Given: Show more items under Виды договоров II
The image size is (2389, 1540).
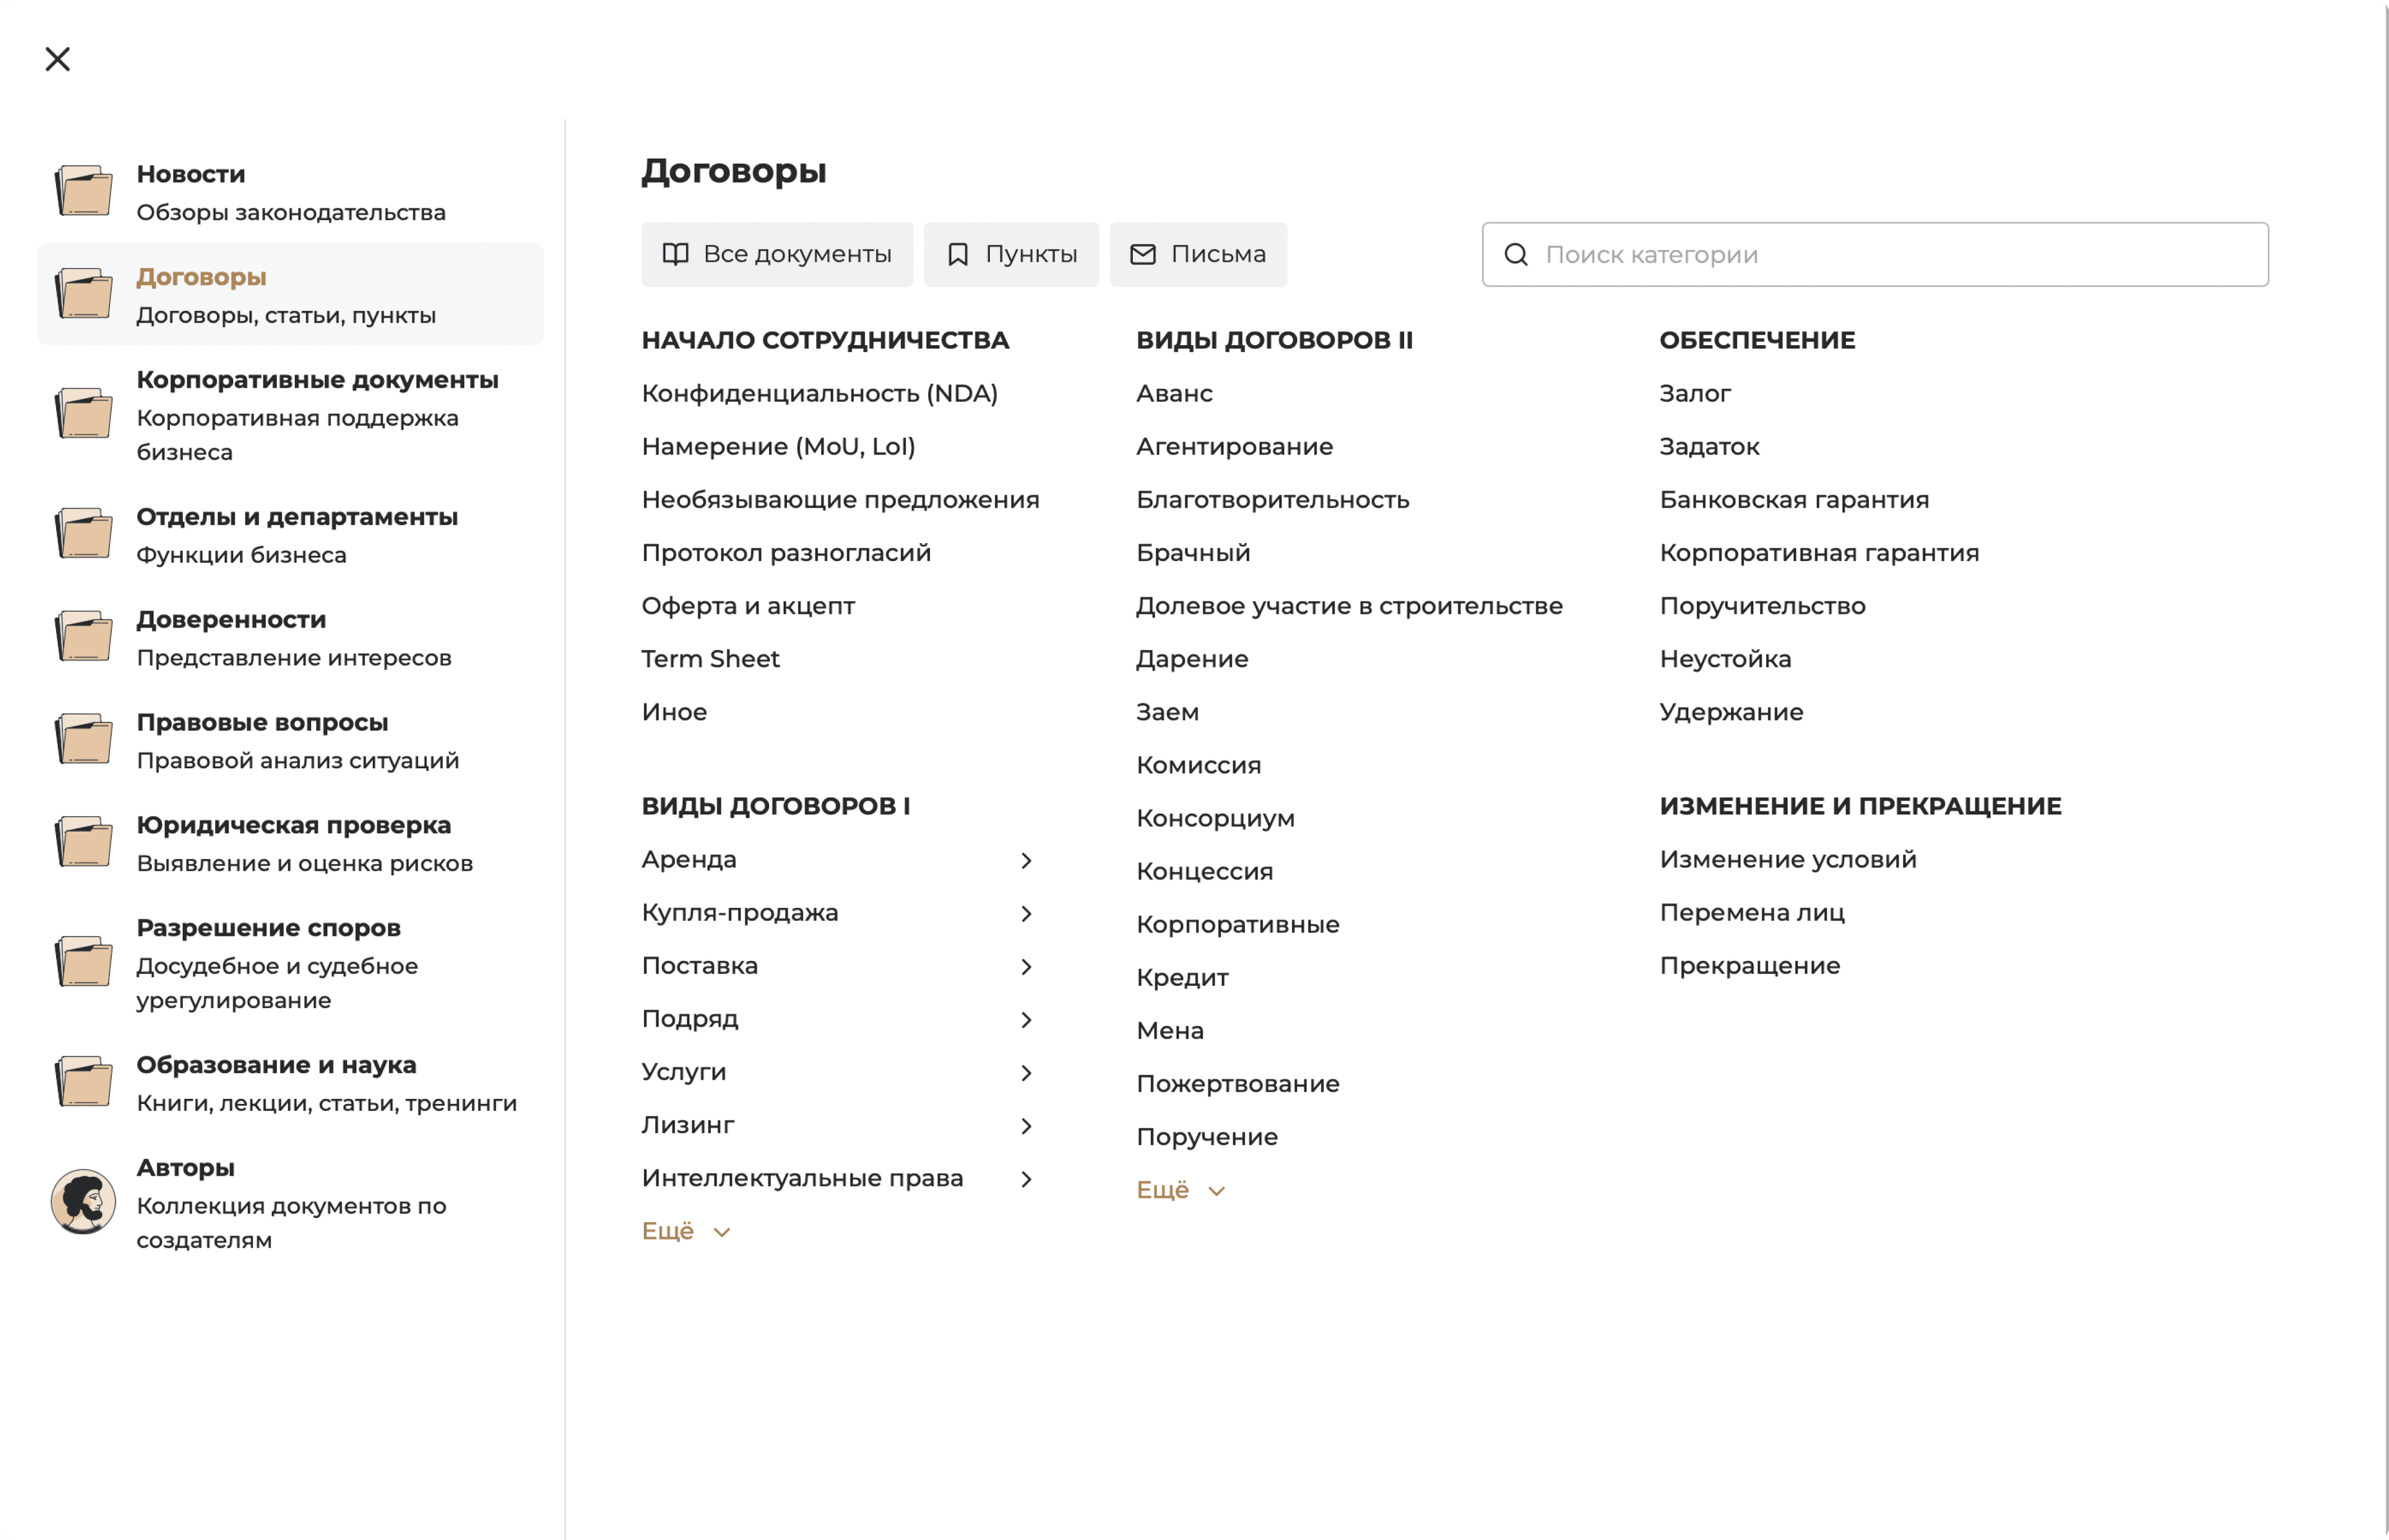Looking at the screenshot, I should [1180, 1190].
